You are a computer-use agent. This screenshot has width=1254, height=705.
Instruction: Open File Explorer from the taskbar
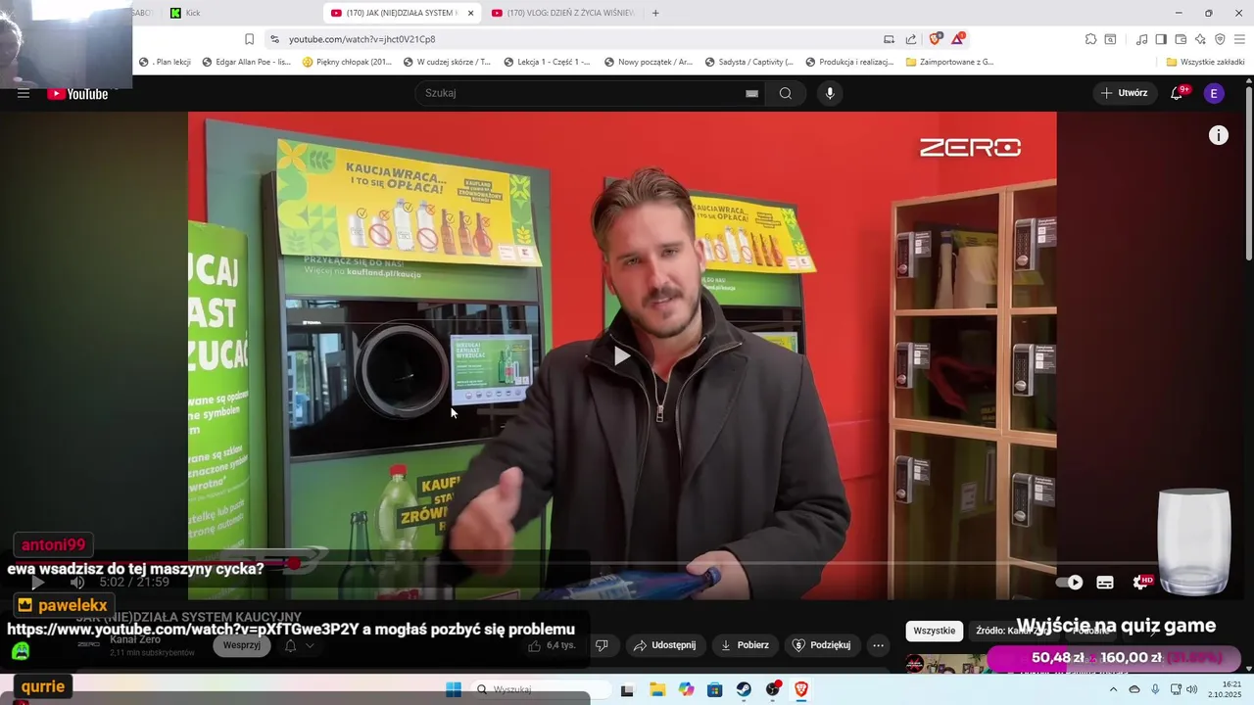656,689
